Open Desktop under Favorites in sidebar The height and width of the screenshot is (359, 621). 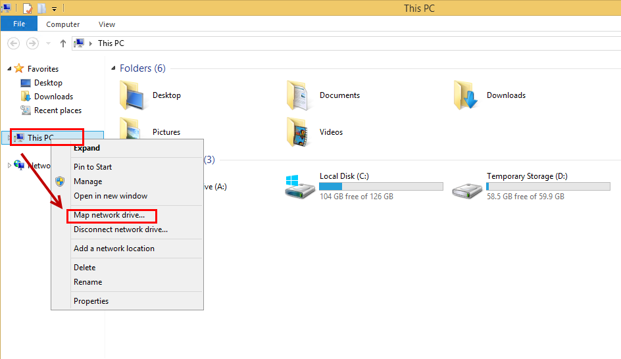pyautogui.click(x=48, y=83)
